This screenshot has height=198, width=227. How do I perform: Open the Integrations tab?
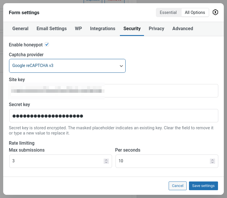[102, 28]
